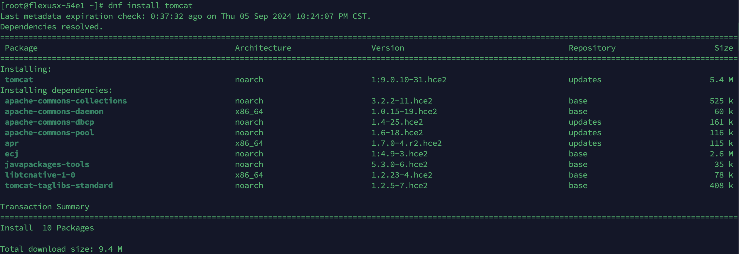Click the apache-commons-daemon package name
739x254 pixels.
point(54,111)
